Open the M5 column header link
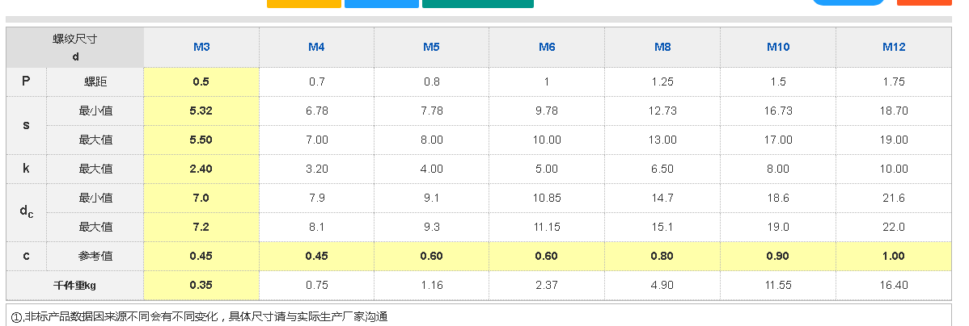Screen dimensions: 969x326 coord(431,48)
